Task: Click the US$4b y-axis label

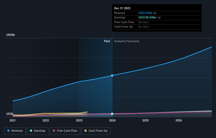Action: (11, 35)
